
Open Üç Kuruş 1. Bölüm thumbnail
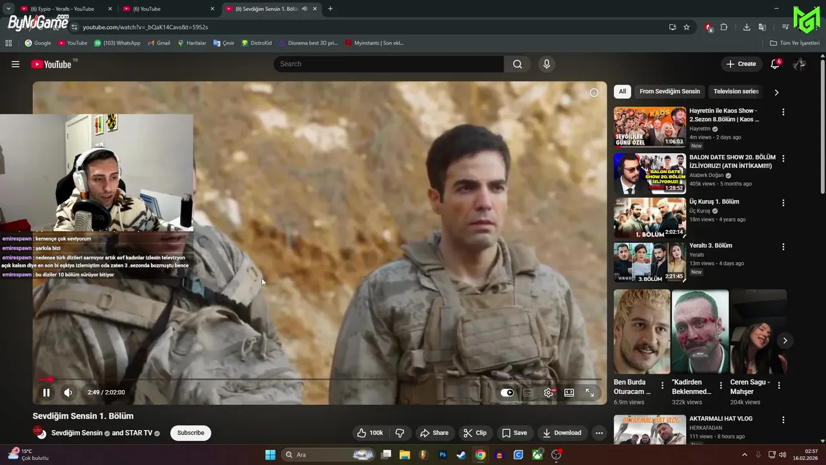click(650, 218)
